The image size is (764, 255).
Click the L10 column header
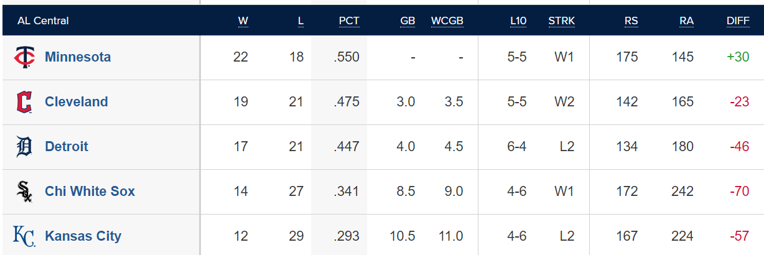(518, 21)
